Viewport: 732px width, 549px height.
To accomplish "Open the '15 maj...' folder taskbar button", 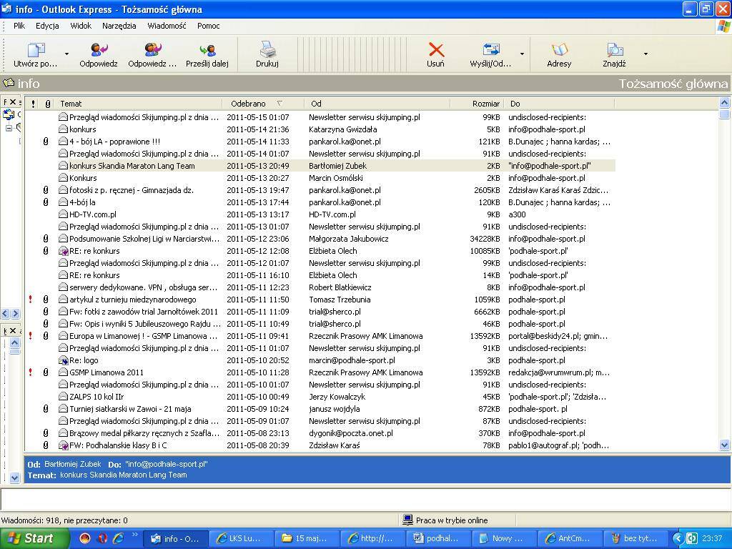I will coord(306,538).
